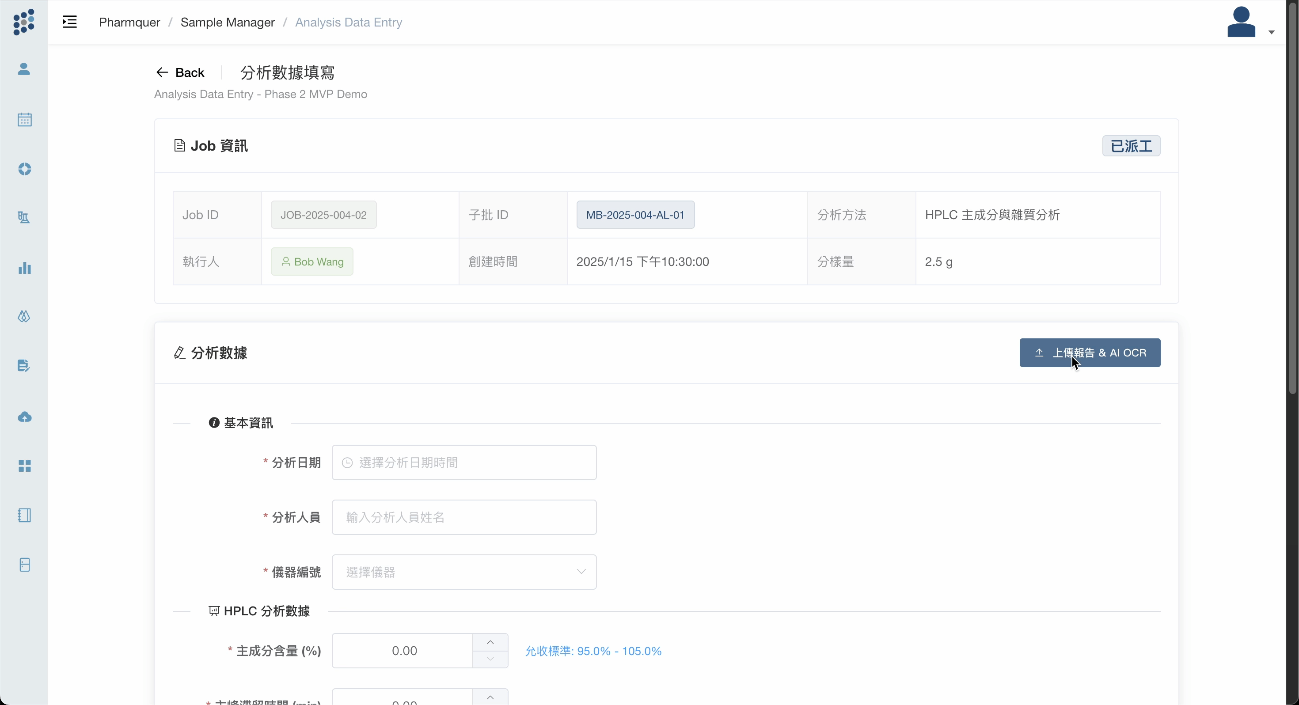Image resolution: width=1299 pixels, height=705 pixels.
Task: Open the calendar icon in sidebar
Action: (24, 120)
